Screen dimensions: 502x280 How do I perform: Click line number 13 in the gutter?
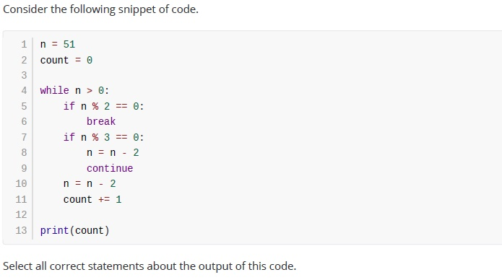(x=21, y=230)
